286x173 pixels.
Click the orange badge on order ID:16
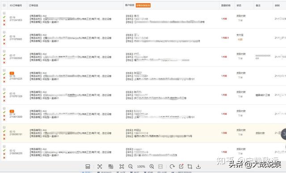point(12,73)
